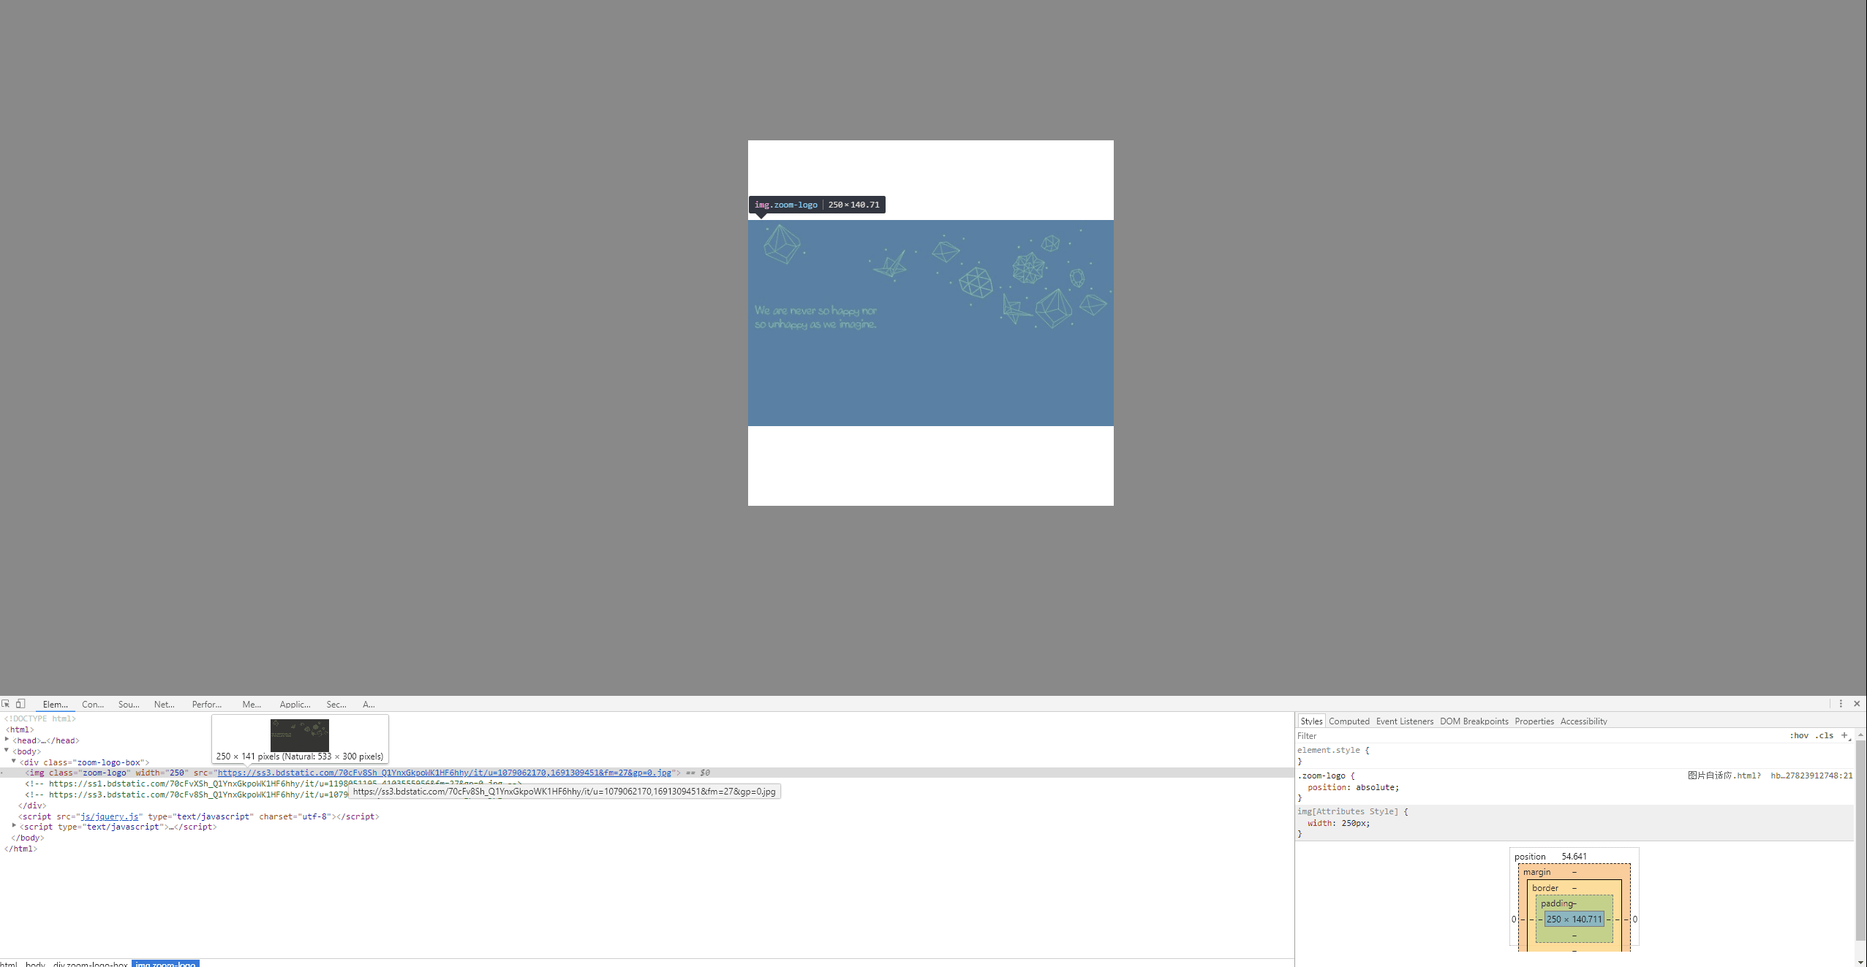Select the closing </body> row

[x=28, y=838]
